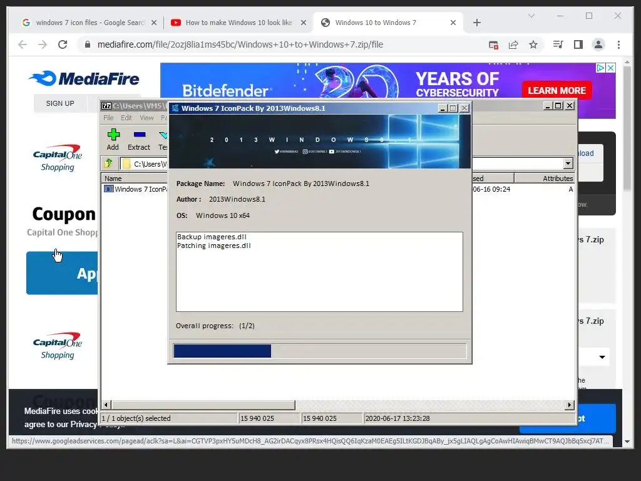Click the browser forward arrow
641x481 pixels.
click(43, 44)
